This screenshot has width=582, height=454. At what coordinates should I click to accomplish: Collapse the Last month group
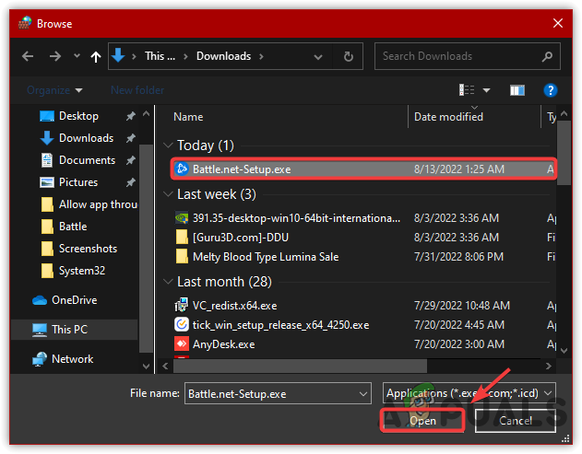(x=167, y=282)
